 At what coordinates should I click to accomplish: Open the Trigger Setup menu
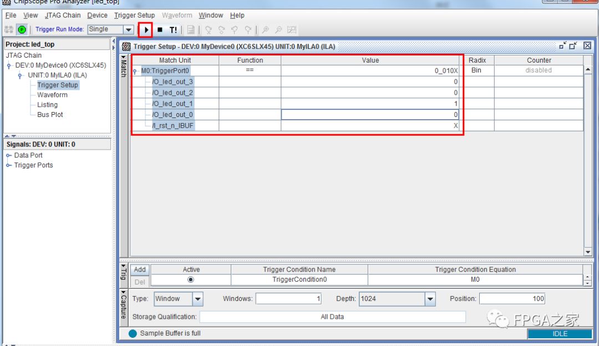coord(134,16)
